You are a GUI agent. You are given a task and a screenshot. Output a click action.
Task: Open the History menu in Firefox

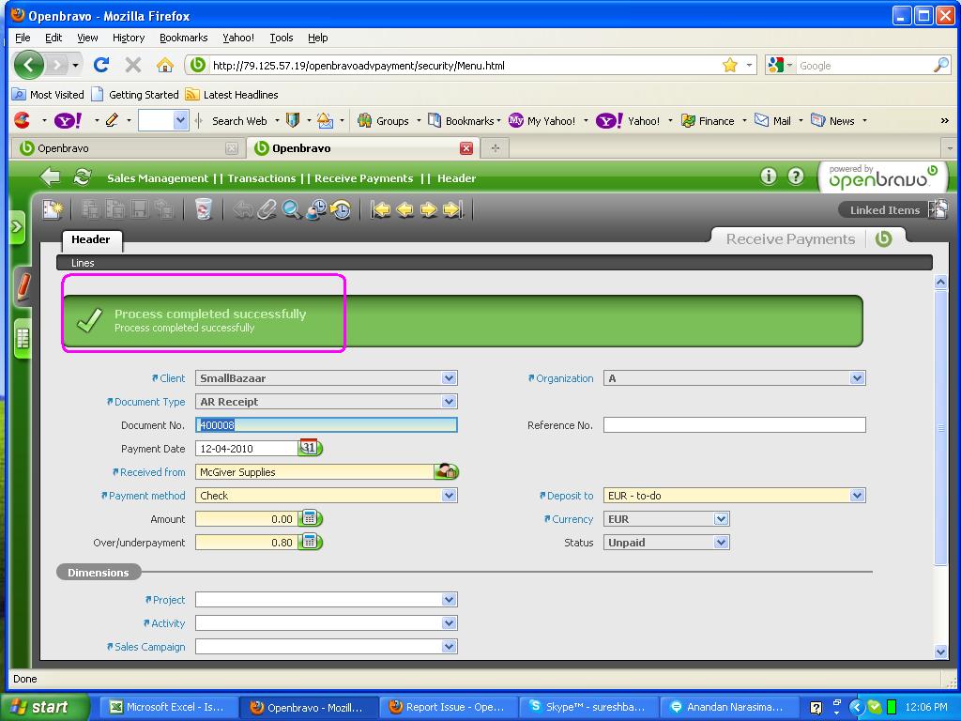tap(128, 38)
